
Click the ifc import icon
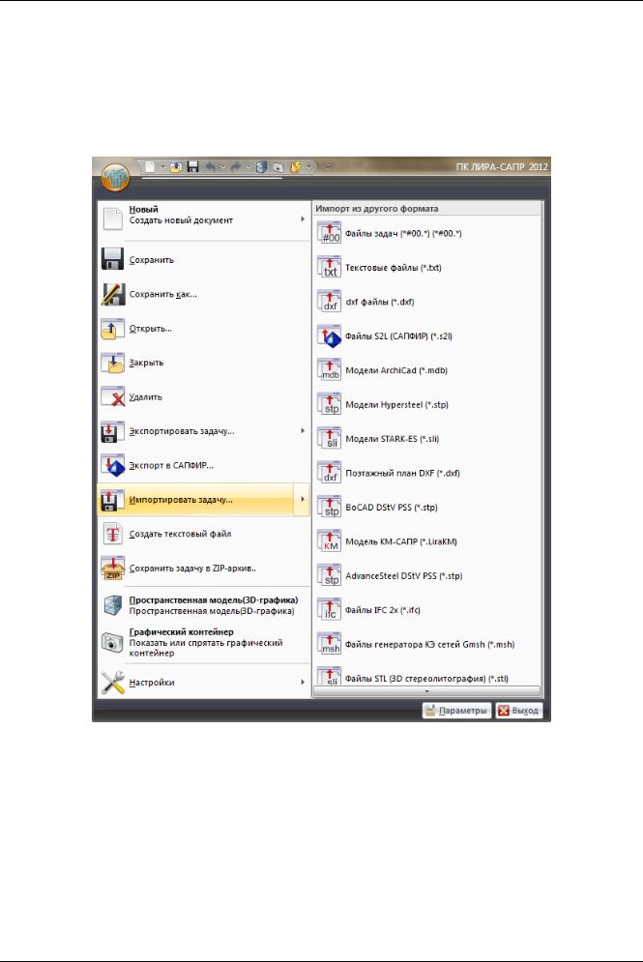tap(330, 610)
